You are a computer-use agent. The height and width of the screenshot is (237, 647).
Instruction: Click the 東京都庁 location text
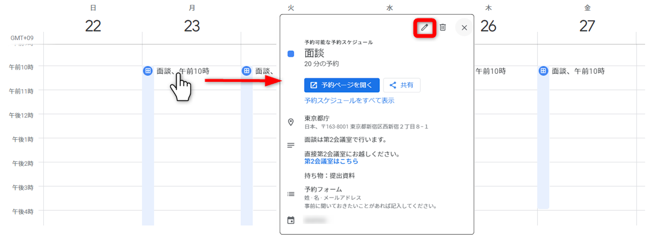pos(317,118)
